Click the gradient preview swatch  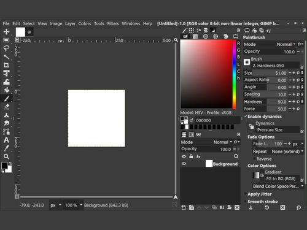[x=256, y=175]
